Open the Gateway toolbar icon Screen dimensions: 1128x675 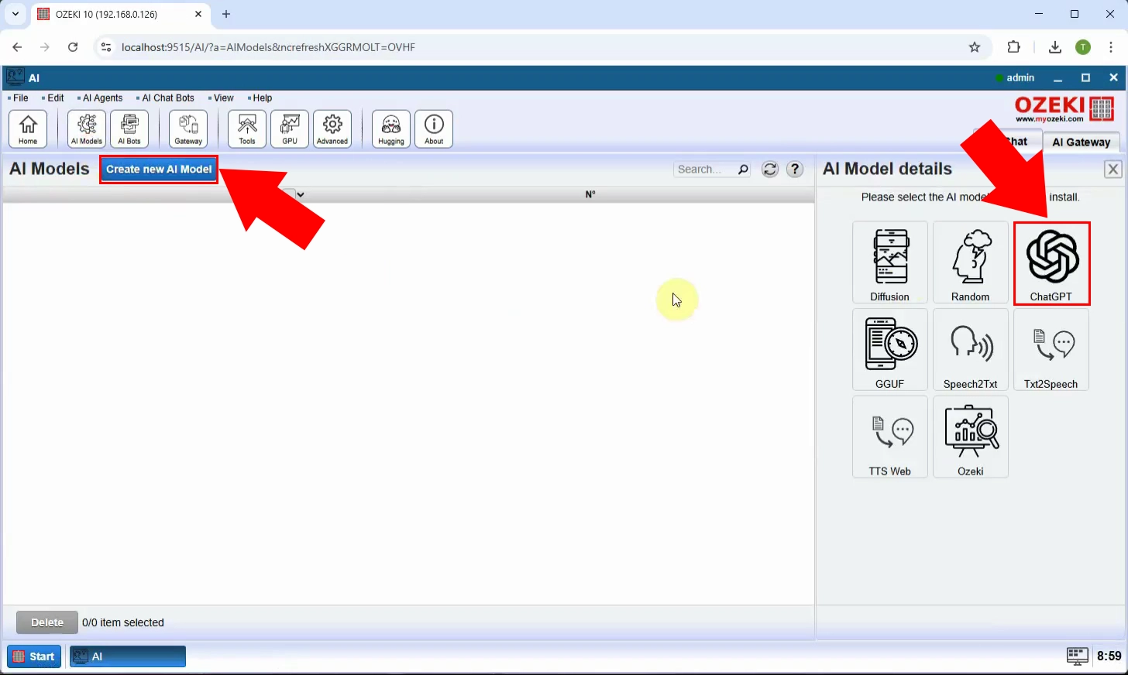pyautogui.click(x=188, y=128)
